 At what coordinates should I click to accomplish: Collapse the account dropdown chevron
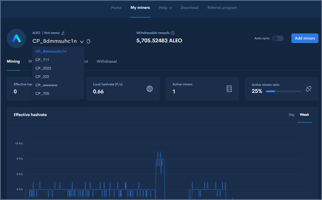pos(82,42)
